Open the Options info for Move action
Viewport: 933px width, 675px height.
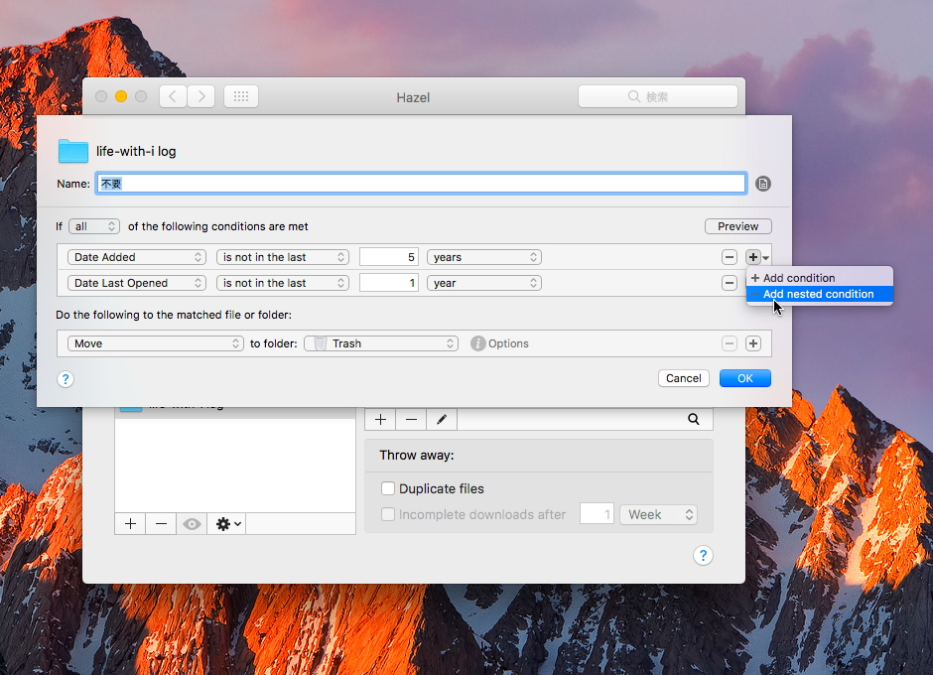click(x=499, y=343)
